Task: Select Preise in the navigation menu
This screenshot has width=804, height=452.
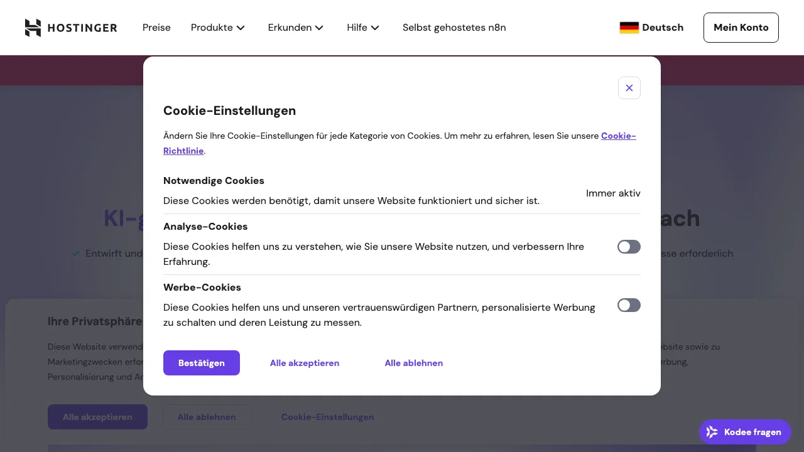Action: coord(156,28)
